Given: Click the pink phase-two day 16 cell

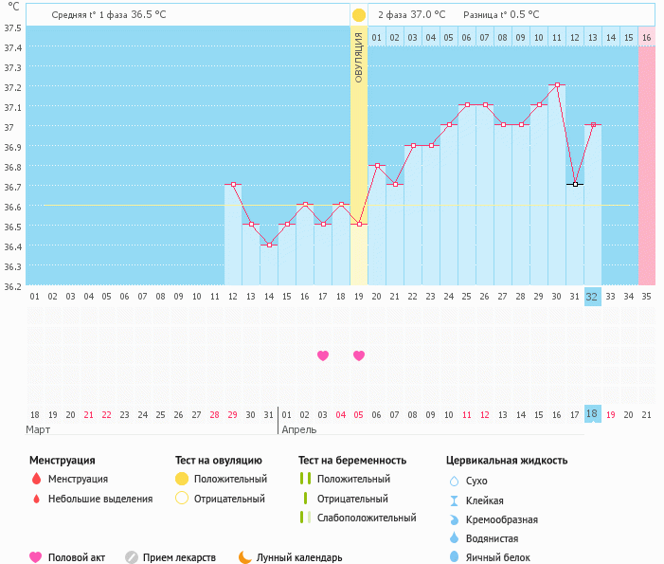Looking at the screenshot, I should [646, 37].
